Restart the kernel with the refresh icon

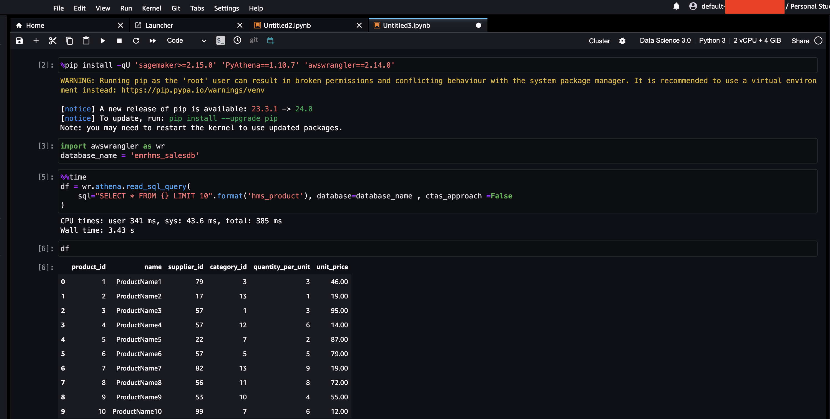(136, 41)
